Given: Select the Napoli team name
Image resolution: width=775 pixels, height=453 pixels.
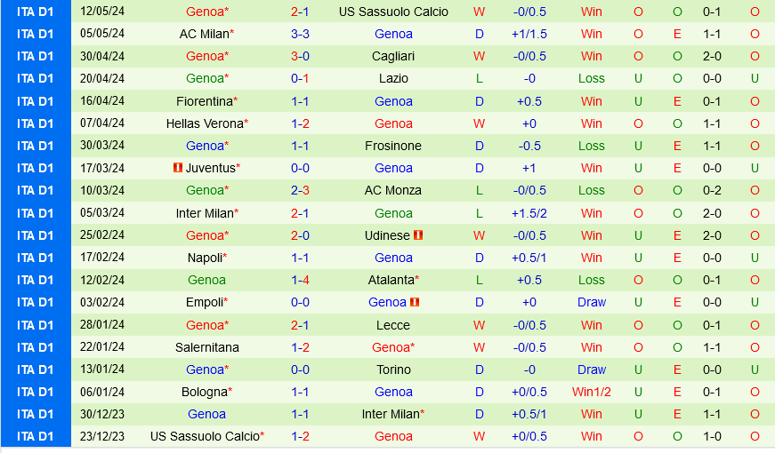Looking at the screenshot, I should 205,258.
